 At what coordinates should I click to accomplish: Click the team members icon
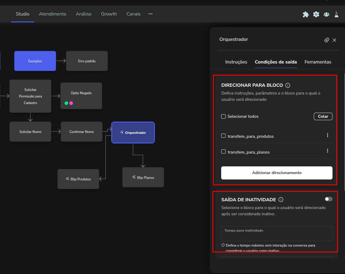coord(326,14)
